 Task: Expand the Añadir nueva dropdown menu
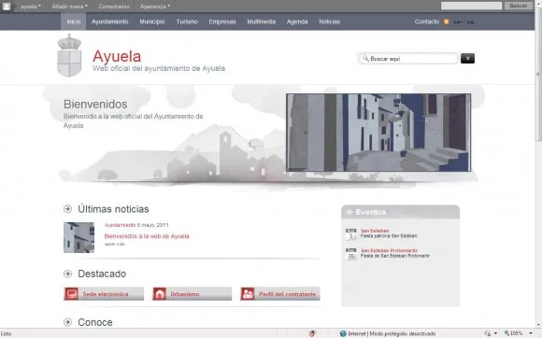[69, 7]
